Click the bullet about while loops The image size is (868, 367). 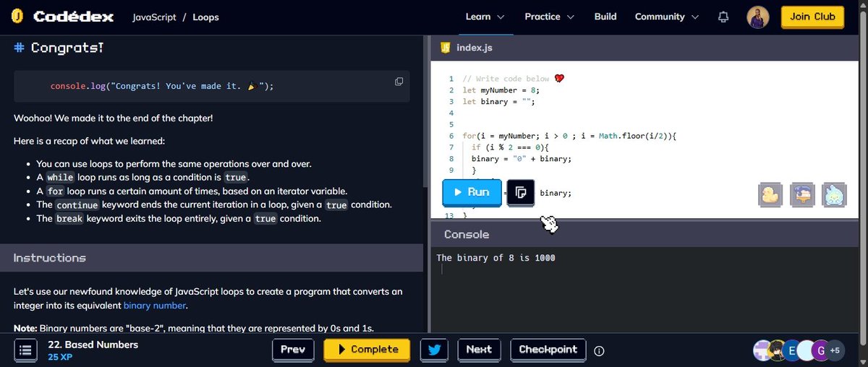(x=142, y=177)
